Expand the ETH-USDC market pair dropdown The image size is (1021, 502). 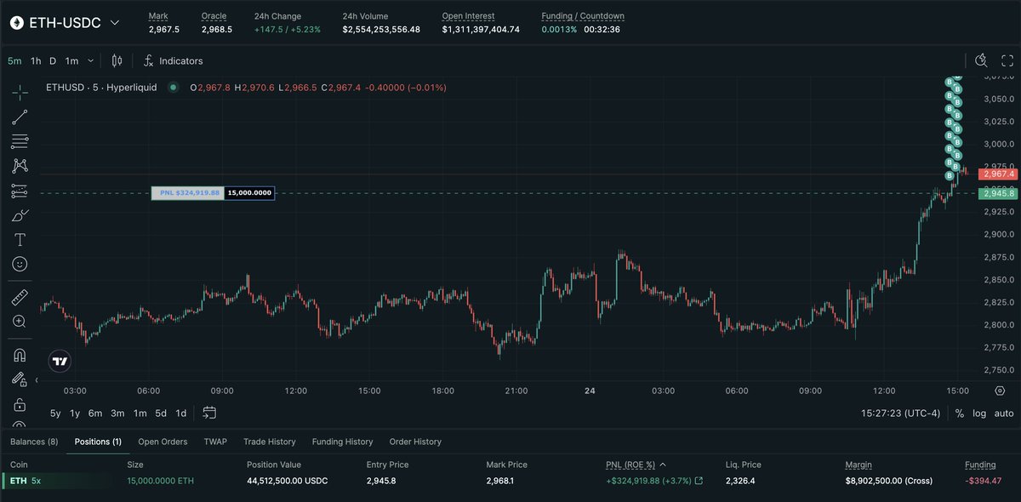click(115, 22)
